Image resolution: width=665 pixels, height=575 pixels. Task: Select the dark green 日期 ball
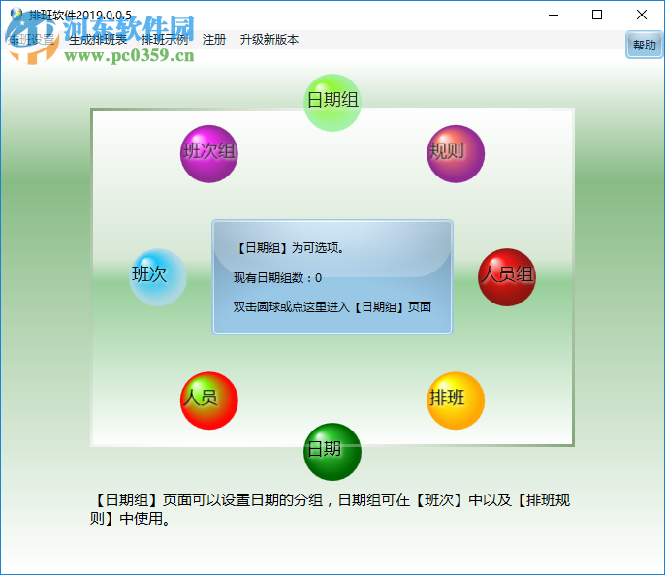332,452
